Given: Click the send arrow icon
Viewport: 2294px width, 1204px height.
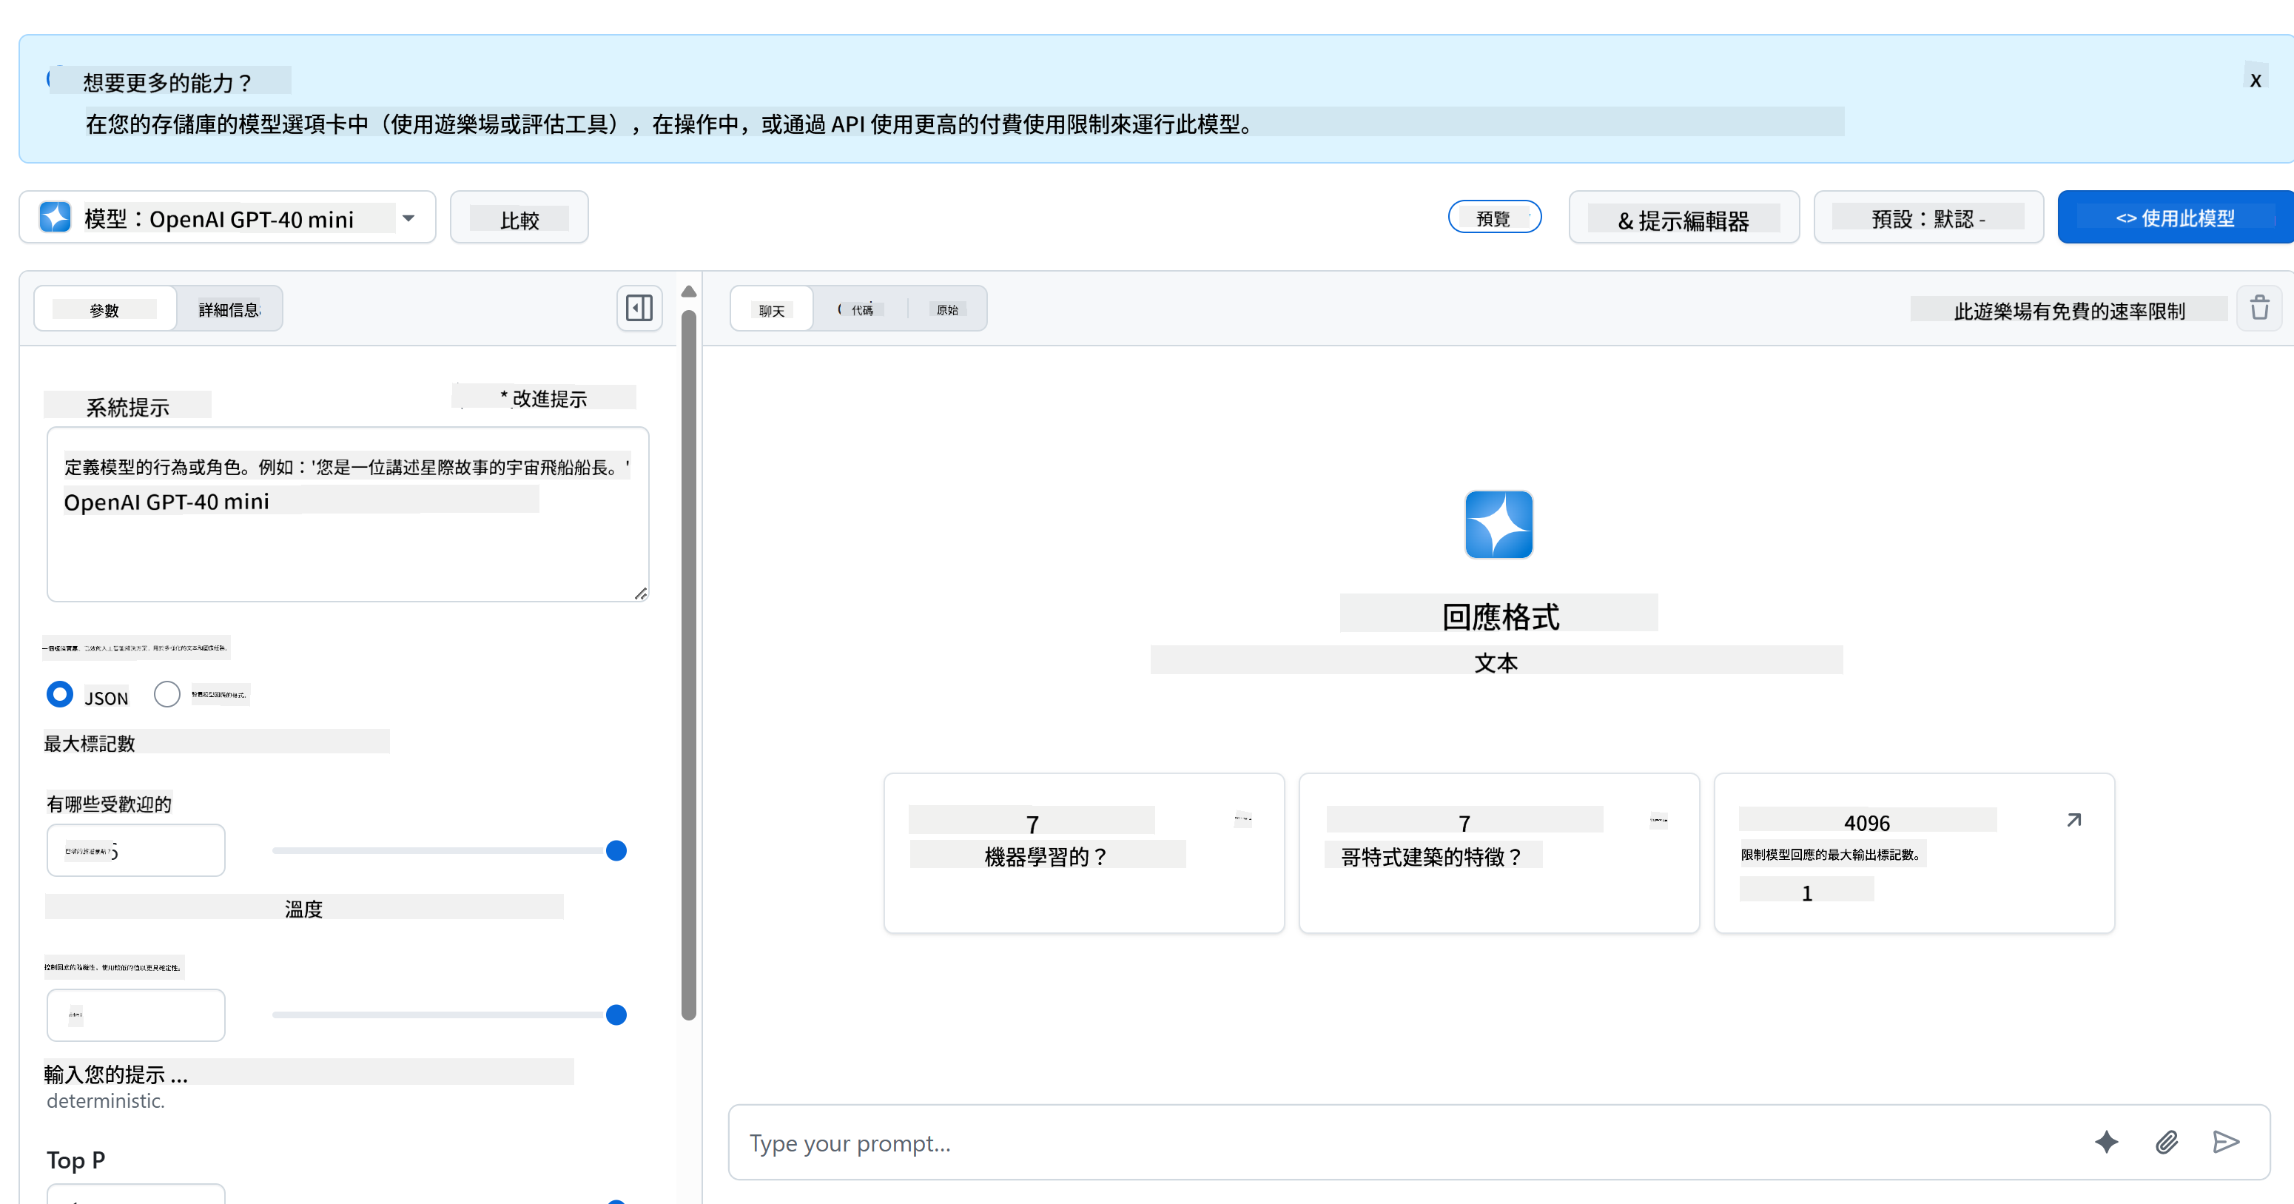Looking at the screenshot, I should pyautogui.click(x=2225, y=1142).
